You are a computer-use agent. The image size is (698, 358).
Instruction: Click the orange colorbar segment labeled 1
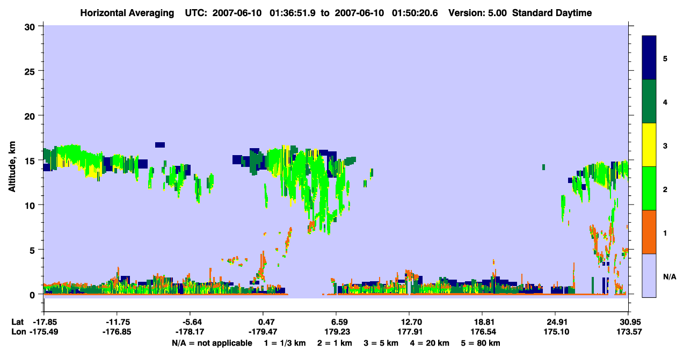(649, 232)
